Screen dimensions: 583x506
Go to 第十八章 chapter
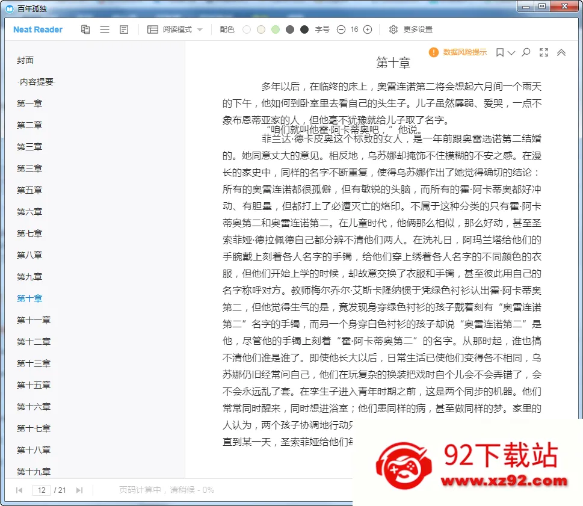[34, 450]
